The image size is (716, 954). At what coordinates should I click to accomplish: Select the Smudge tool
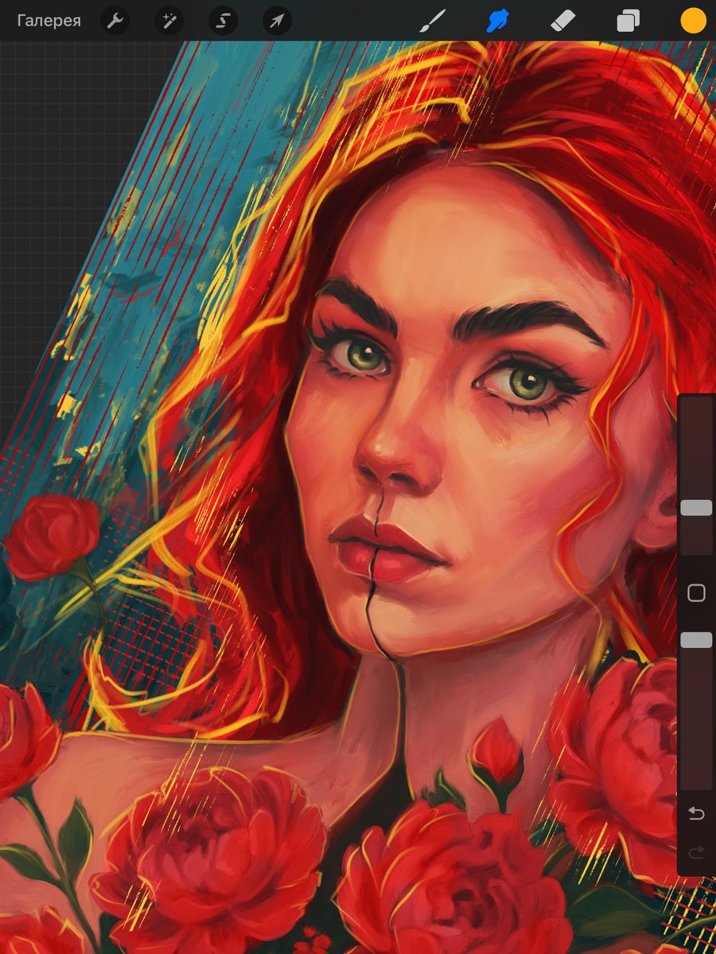pyautogui.click(x=498, y=21)
